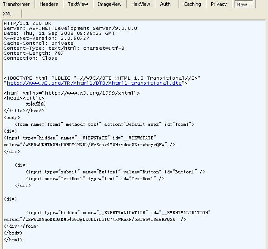Viewport: 268px width, 249px height.
Task: Open the Headers tab
Action: pos(49,4)
